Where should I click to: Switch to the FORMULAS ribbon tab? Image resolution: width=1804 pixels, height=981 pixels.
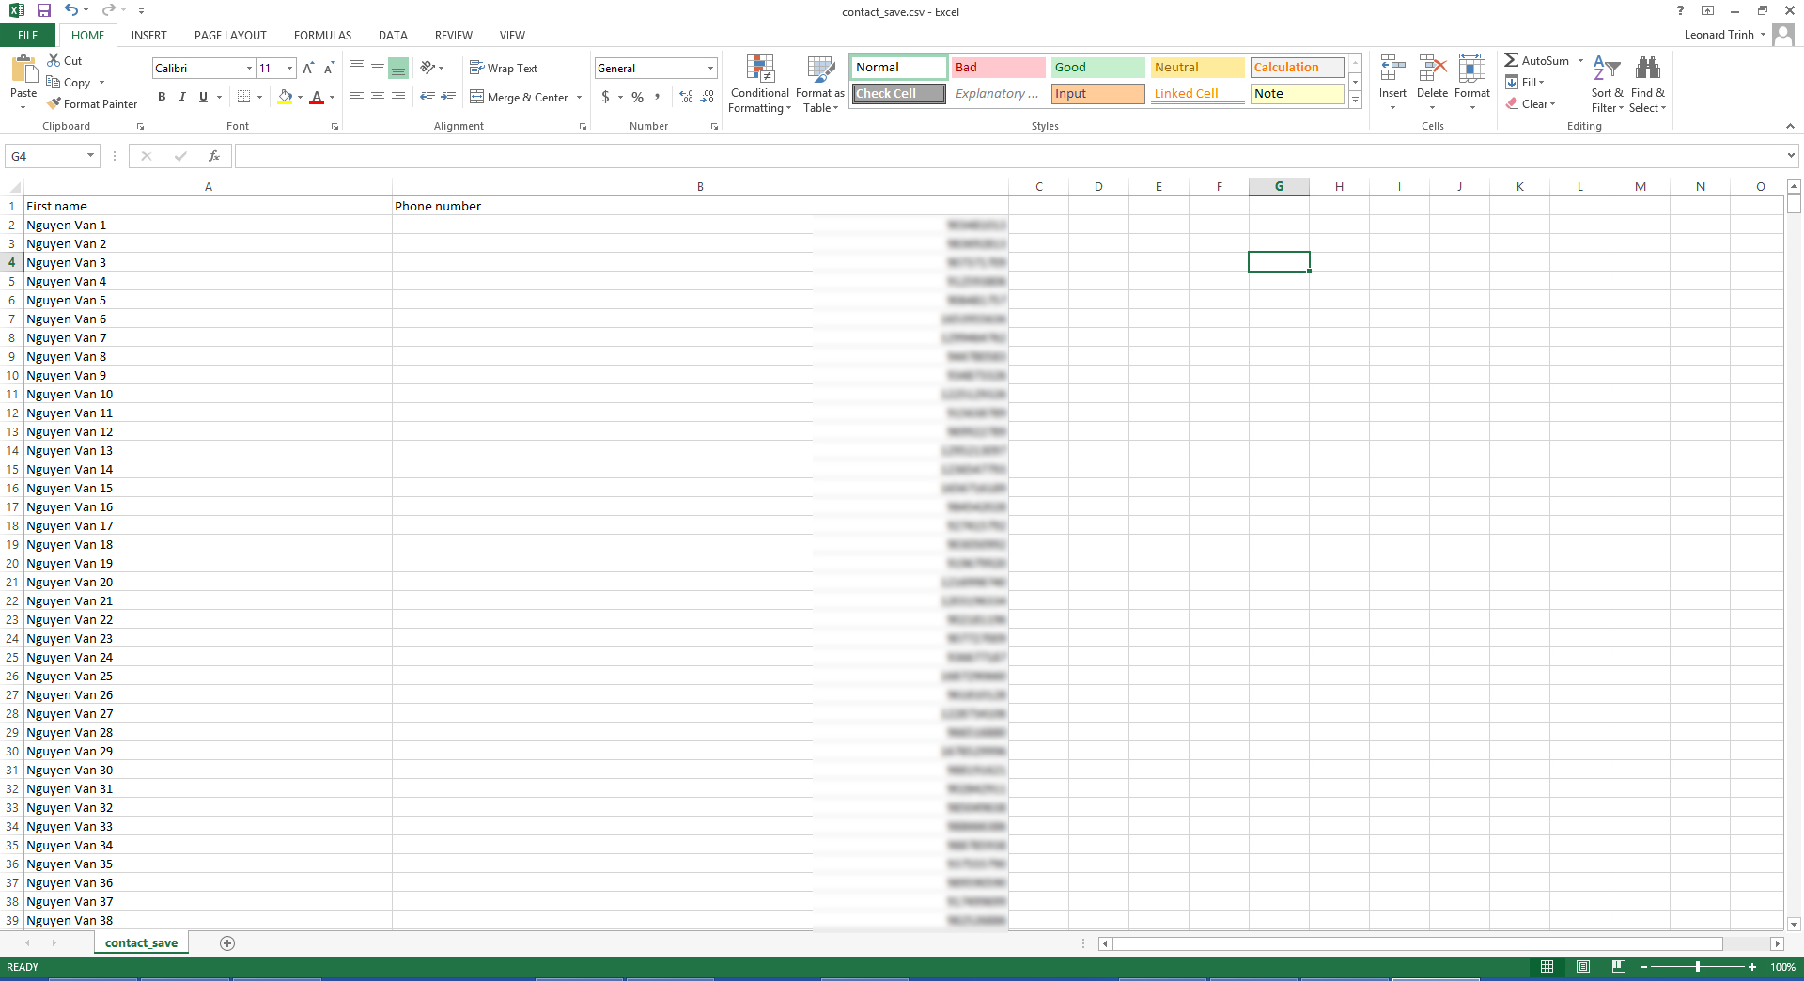[322, 36]
